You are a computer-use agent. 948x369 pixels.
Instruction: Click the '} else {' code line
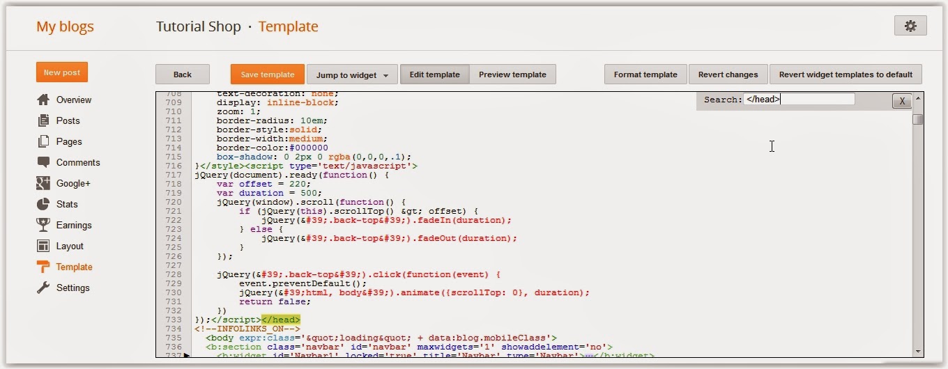click(x=262, y=229)
